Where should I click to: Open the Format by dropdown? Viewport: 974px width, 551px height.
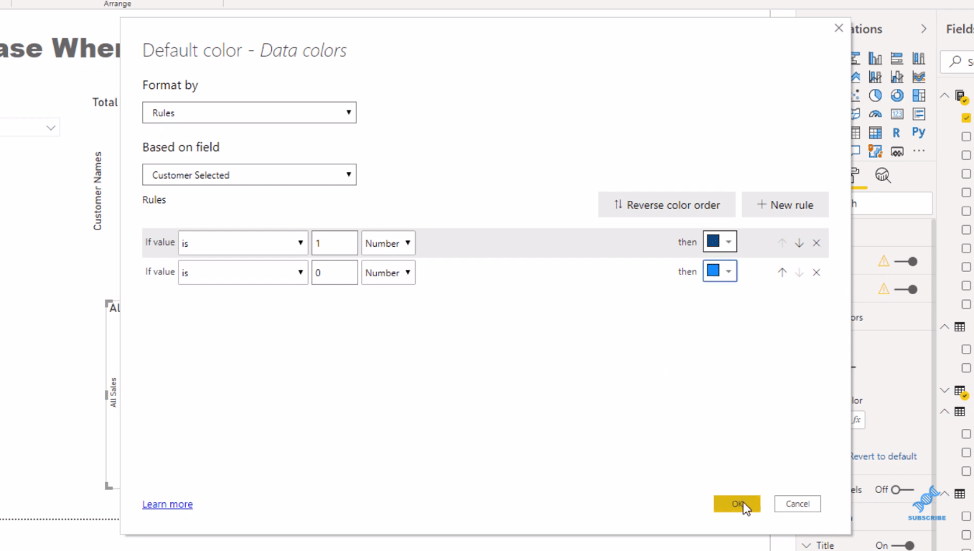click(249, 113)
